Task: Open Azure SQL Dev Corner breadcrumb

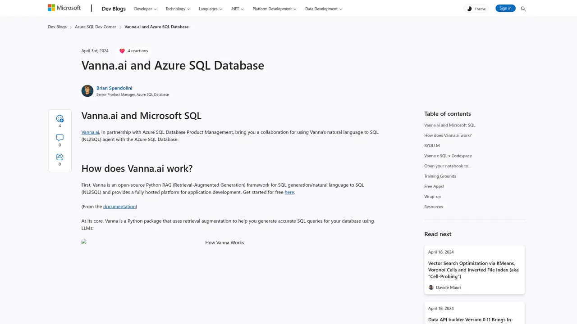Action: coord(96,27)
